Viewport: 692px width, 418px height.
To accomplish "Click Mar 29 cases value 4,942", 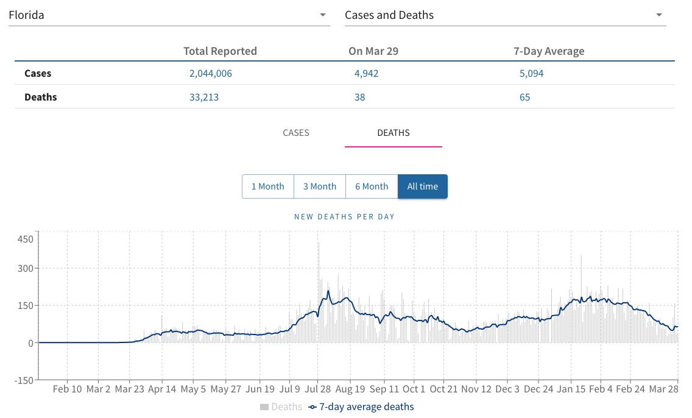I will pyautogui.click(x=366, y=73).
